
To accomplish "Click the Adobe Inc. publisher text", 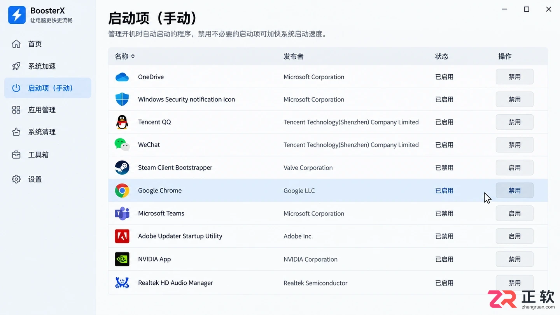I will pos(298,236).
